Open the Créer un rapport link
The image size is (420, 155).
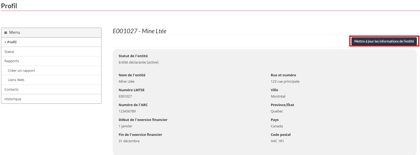click(21, 70)
